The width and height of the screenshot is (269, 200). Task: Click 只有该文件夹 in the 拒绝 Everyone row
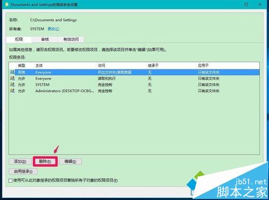pyautogui.click(x=209, y=72)
